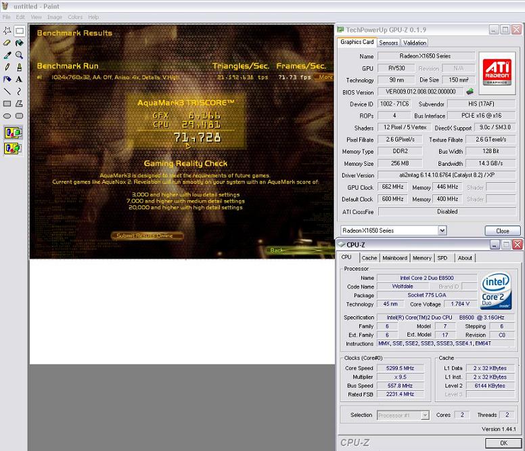The image size is (525, 451).
Task: Open the File menu in Paint
Action: pyautogui.click(x=6, y=17)
